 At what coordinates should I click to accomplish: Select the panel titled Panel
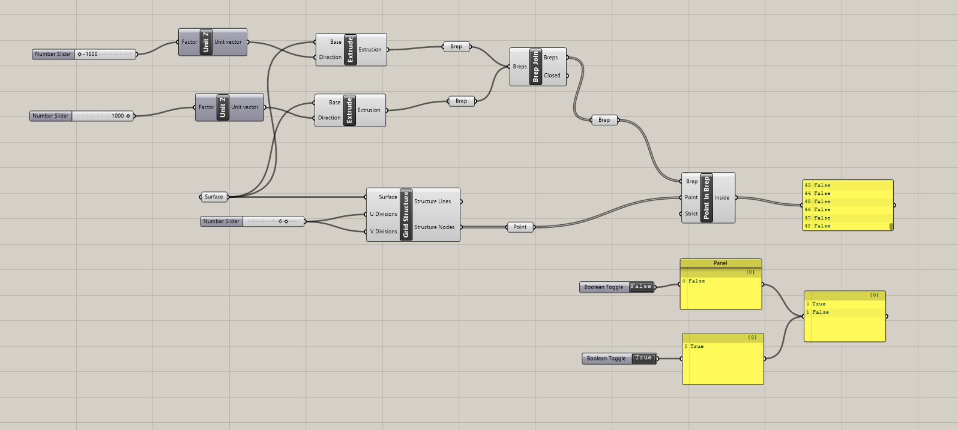click(x=721, y=284)
